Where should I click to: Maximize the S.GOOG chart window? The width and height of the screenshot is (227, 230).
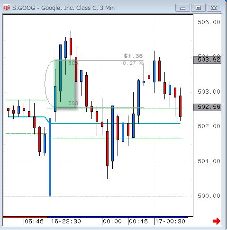tap(198, 8)
